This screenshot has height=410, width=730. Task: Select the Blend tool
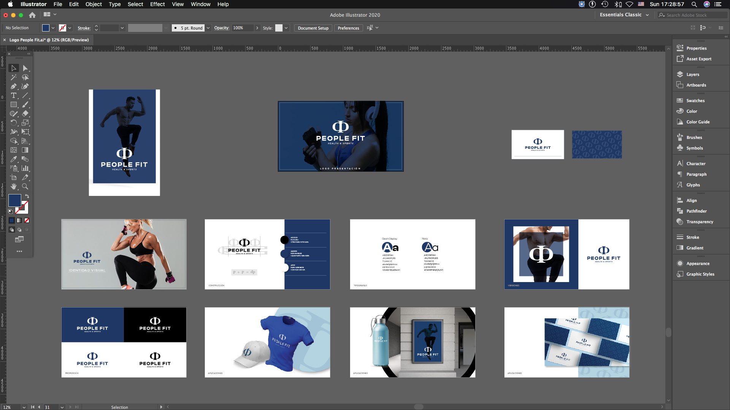pos(25,159)
